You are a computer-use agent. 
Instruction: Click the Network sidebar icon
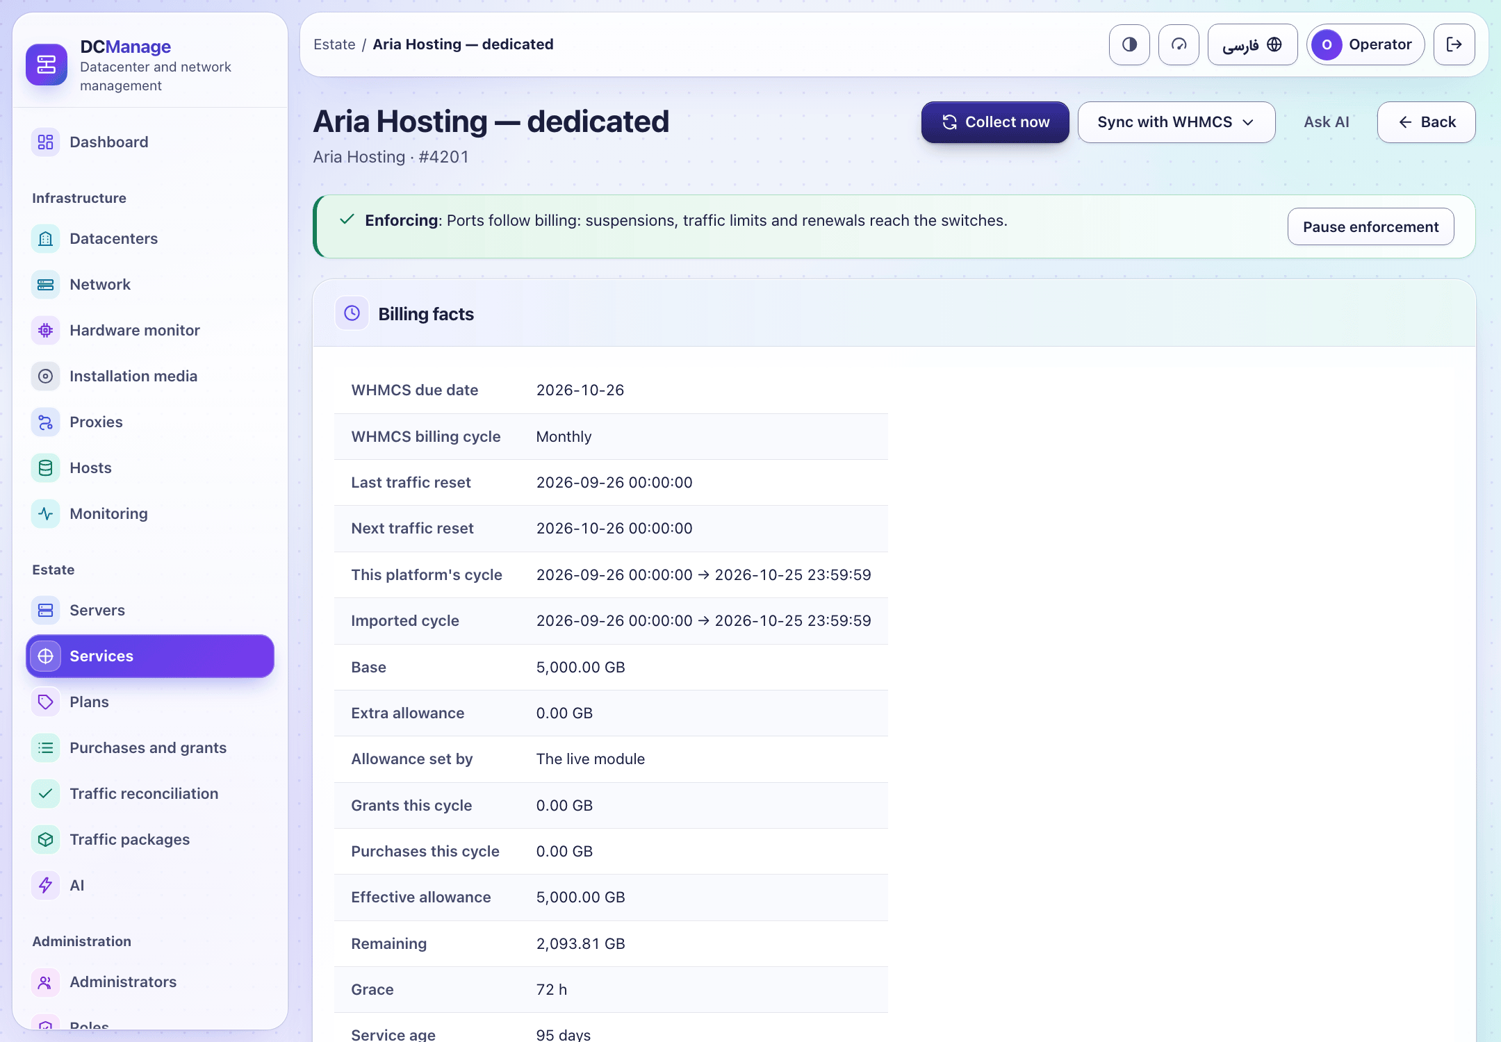point(45,284)
